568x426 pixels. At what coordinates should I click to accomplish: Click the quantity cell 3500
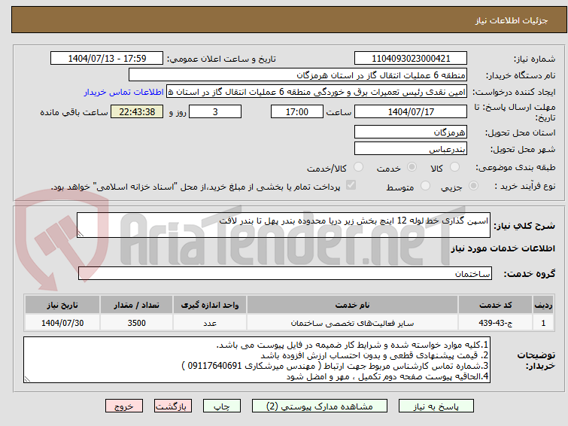coord(137,323)
